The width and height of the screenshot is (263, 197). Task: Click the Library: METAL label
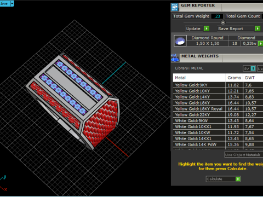189,68
